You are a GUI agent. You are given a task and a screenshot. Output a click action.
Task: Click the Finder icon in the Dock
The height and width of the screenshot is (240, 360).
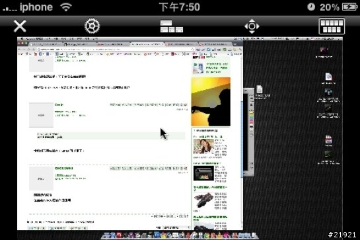pos(107,235)
